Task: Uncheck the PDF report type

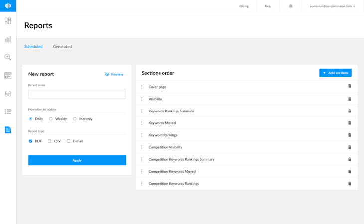Action: click(x=31, y=141)
